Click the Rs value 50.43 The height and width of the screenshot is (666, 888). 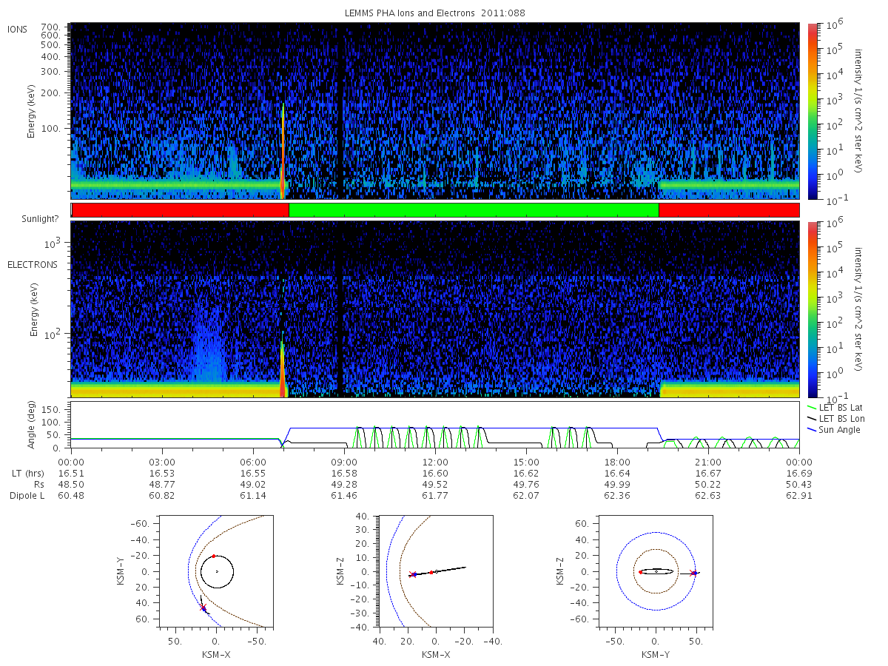pos(799,484)
